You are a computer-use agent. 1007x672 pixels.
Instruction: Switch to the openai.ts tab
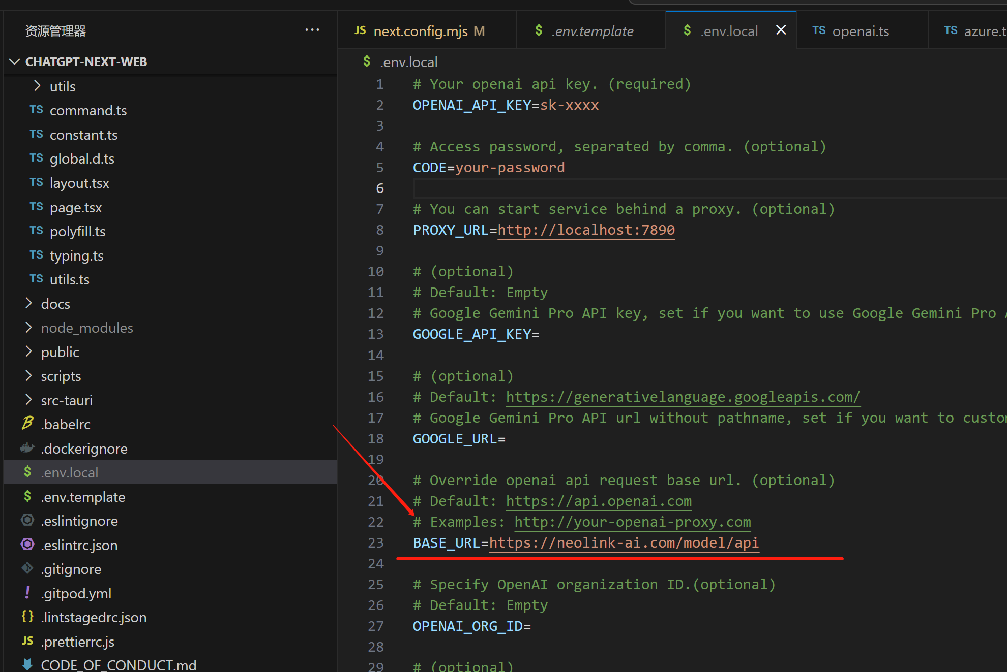click(x=862, y=30)
